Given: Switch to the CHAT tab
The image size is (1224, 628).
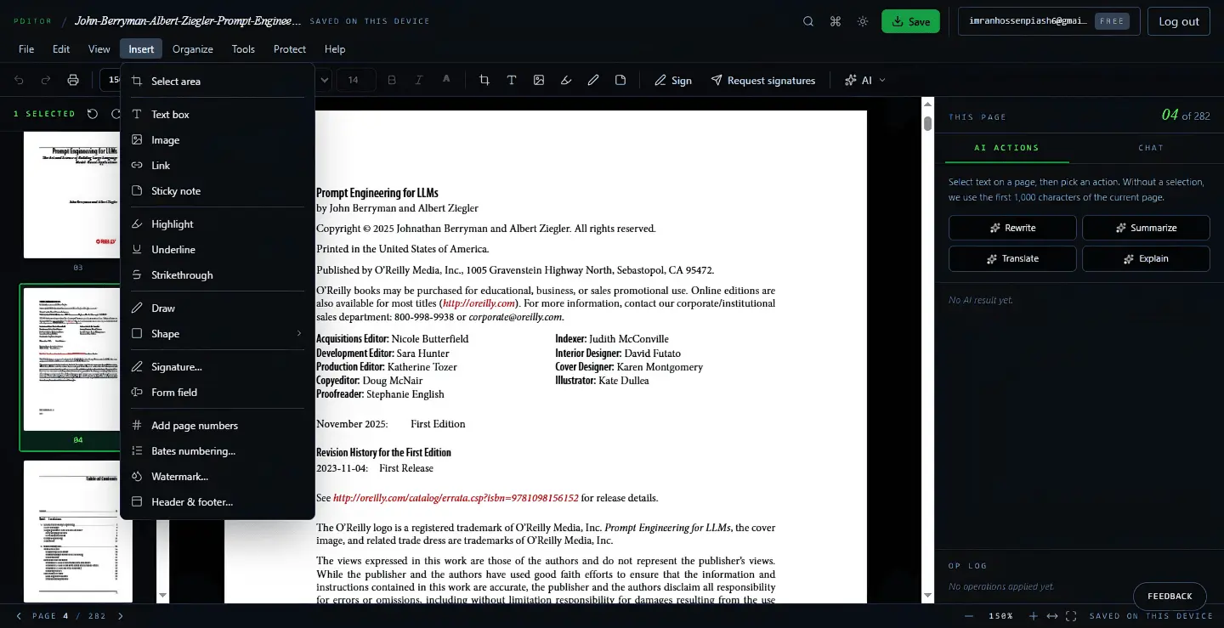Looking at the screenshot, I should [1151, 148].
